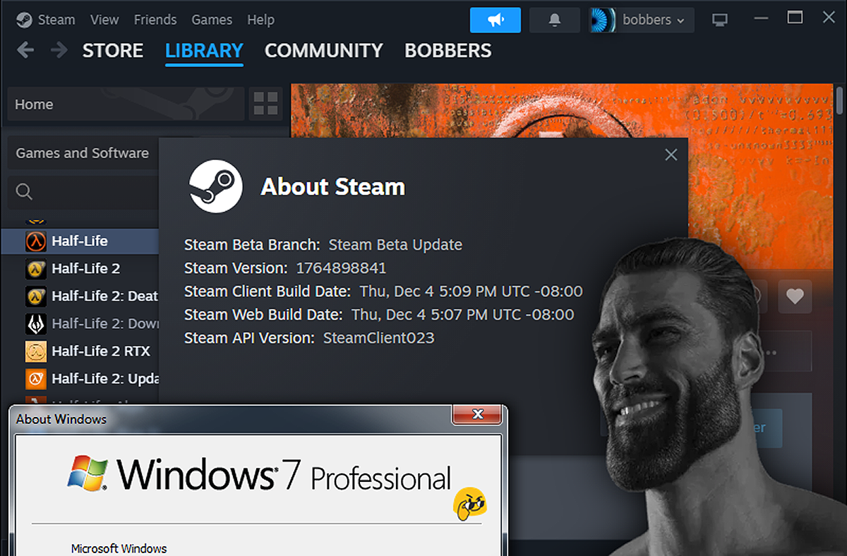Image resolution: width=847 pixels, height=556 pixels.
Task: Click the library Home button
Action: pyautogui.click(x=126, y=104)
